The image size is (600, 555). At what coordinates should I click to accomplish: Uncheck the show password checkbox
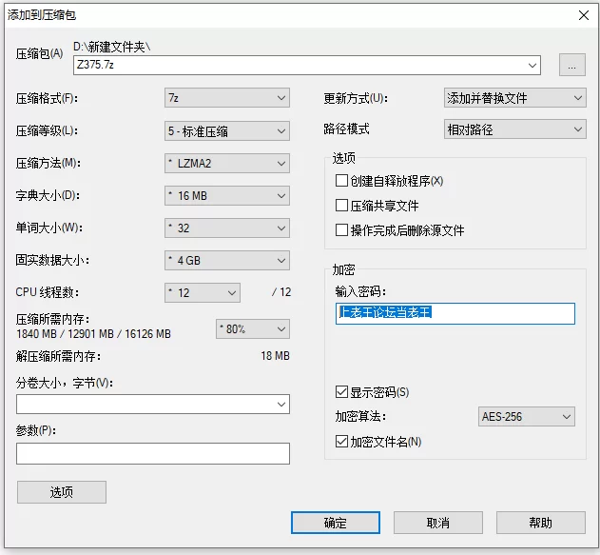pos(342,392)
